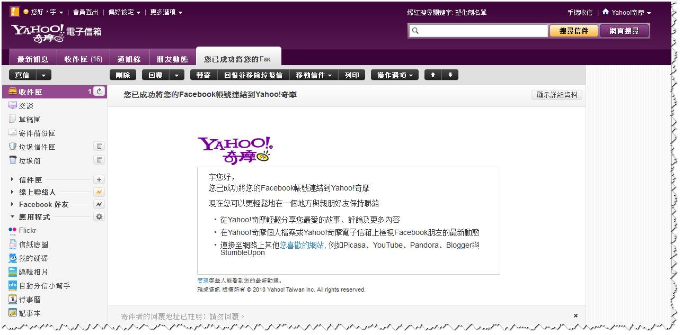Click the 寄件備份匣 sent folder icon
The height and width of the screenshot is (335, 682).
click(x=13, y=133)
